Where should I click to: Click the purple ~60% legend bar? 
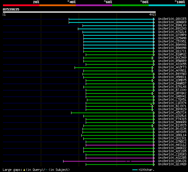click(94, 5)
